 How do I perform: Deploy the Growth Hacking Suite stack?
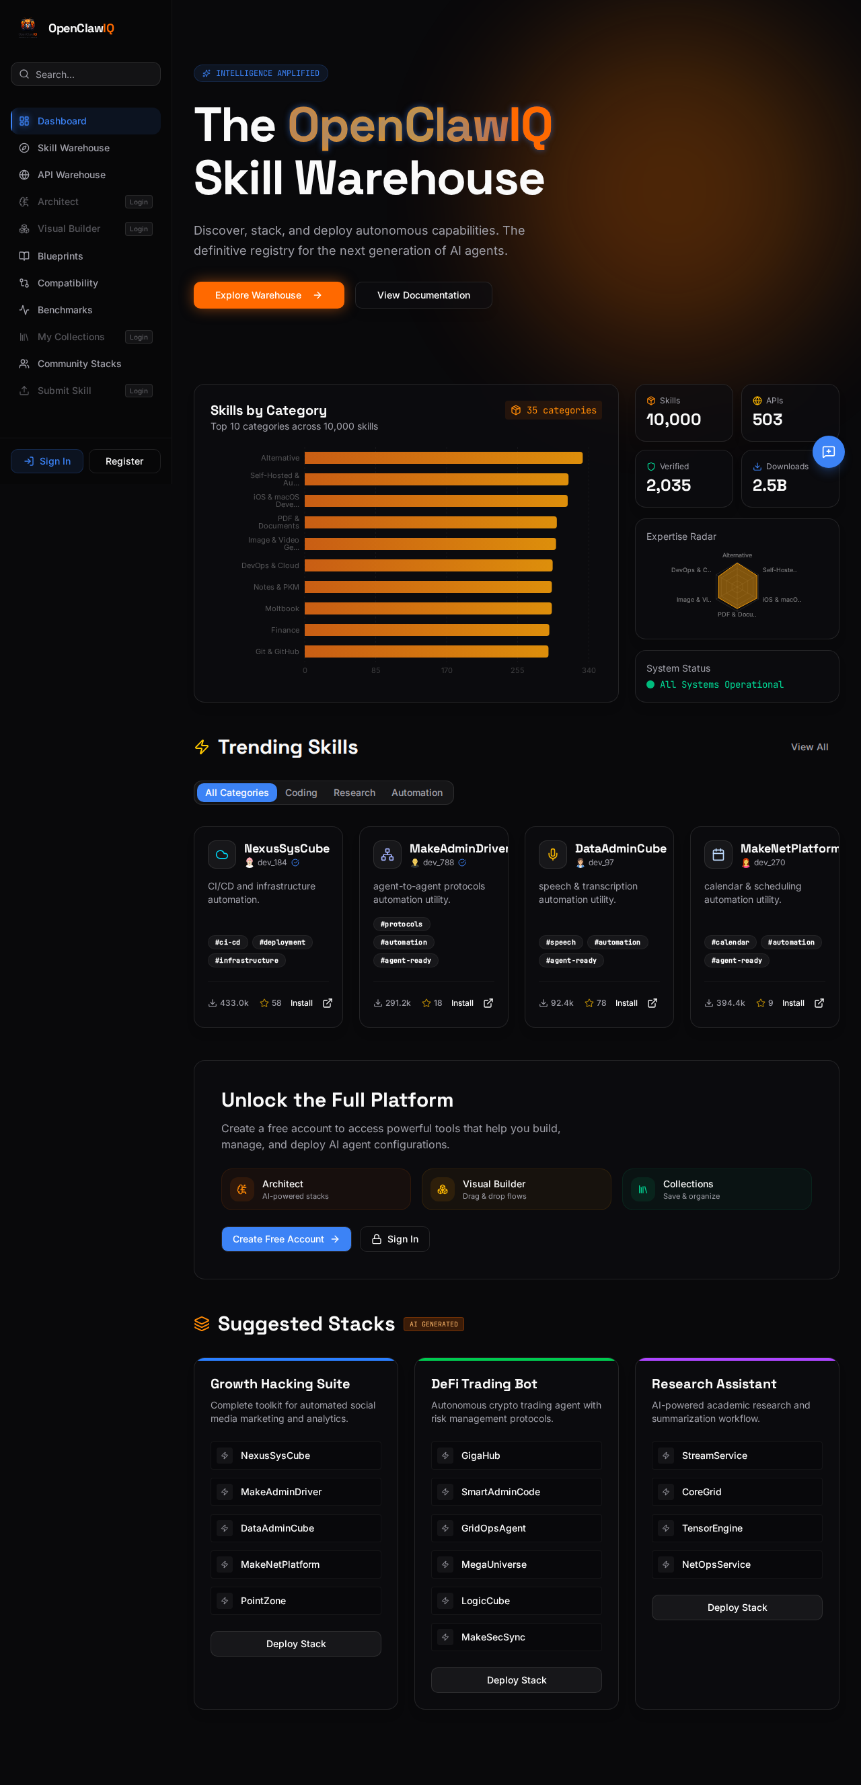[296, 1644]
